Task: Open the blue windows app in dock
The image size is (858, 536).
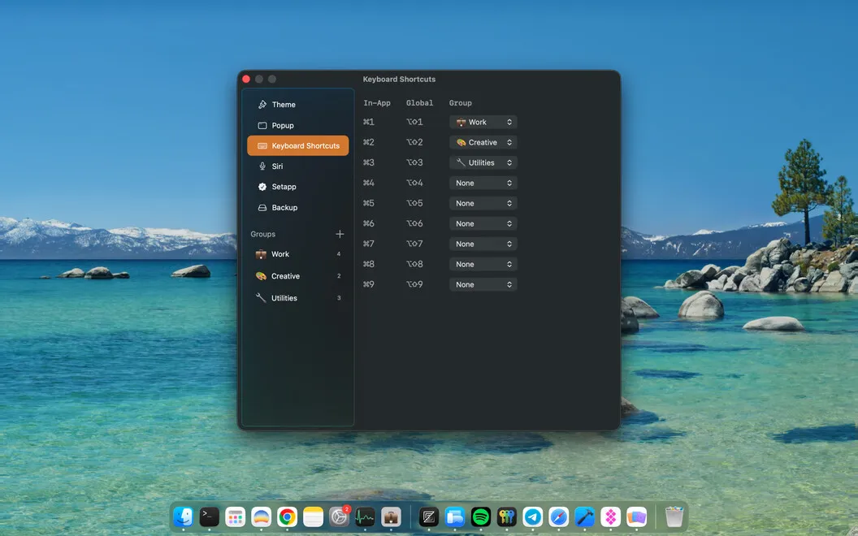Action: click(x=455, y=517)
